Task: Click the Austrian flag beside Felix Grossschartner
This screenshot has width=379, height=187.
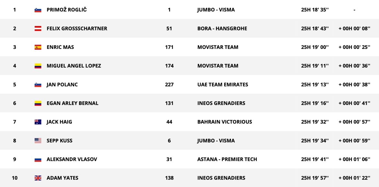Action: (38, 29)
